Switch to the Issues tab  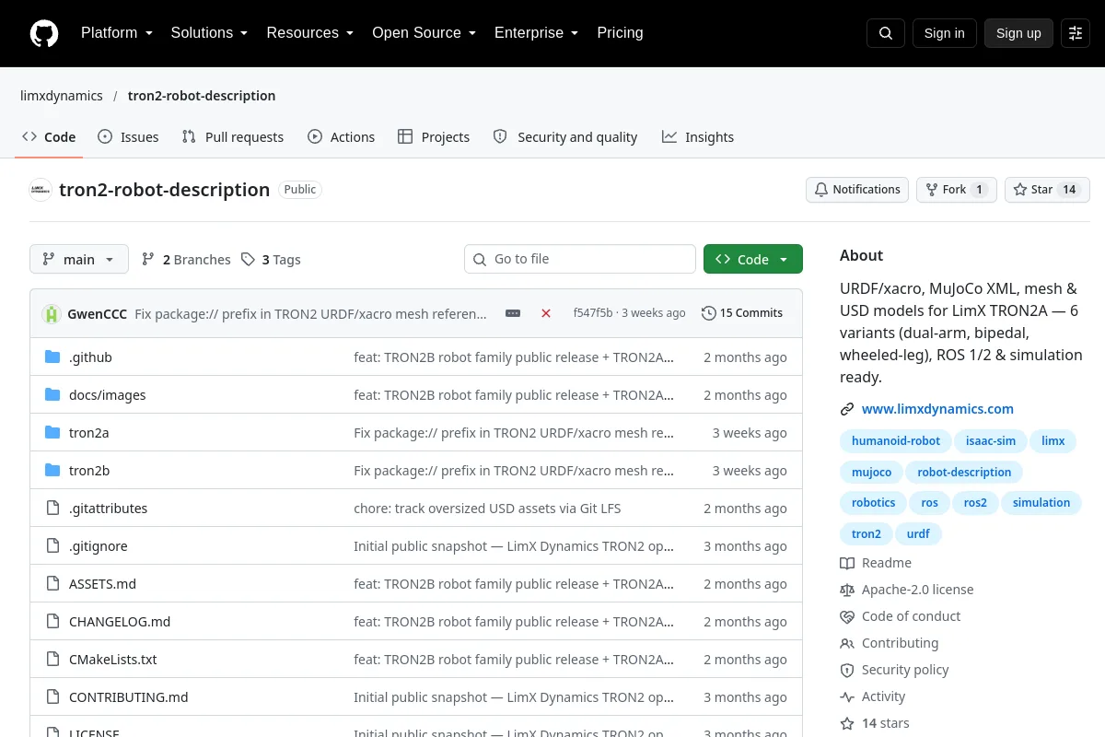pyautogui.click(x=128, y=137)
